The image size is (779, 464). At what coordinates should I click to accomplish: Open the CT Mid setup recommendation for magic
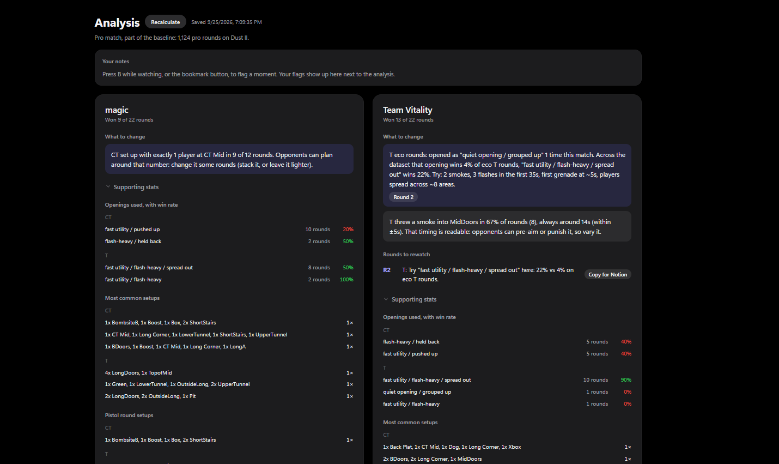[229, 159]
